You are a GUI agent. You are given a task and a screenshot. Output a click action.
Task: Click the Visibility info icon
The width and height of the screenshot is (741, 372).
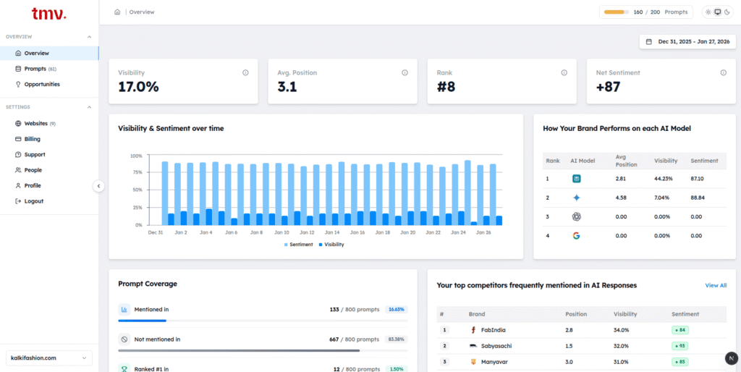[x=245, y=73]
